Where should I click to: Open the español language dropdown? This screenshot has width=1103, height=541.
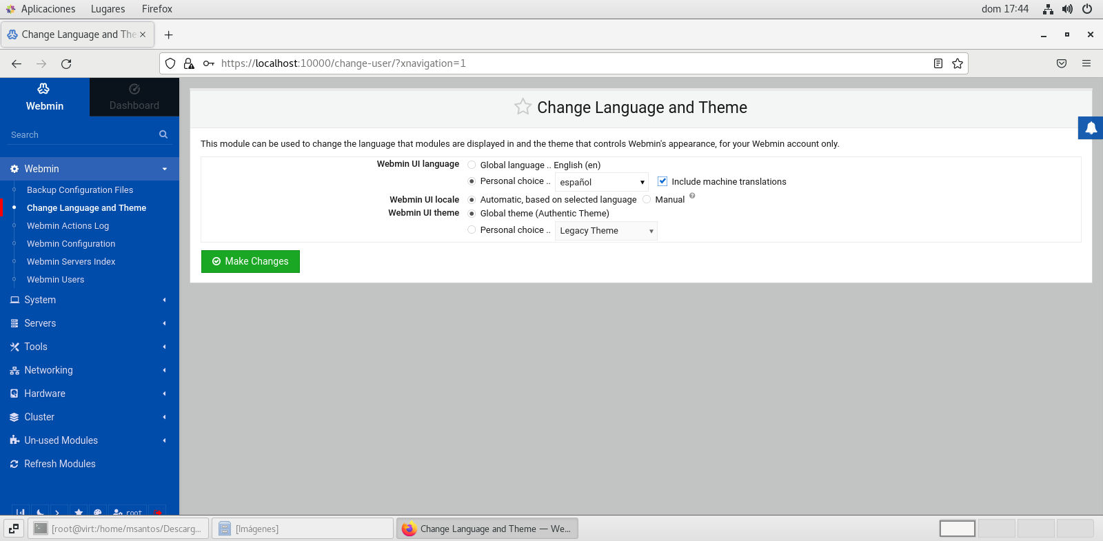click(x=602, y=182)
